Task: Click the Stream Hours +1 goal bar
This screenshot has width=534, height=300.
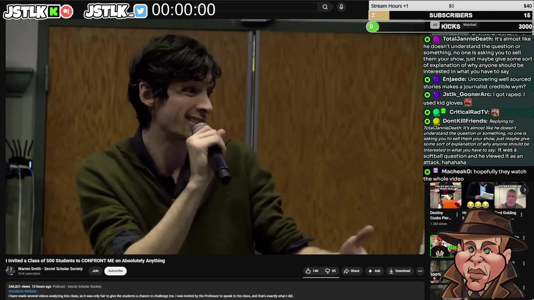Action: coord(451,6)
